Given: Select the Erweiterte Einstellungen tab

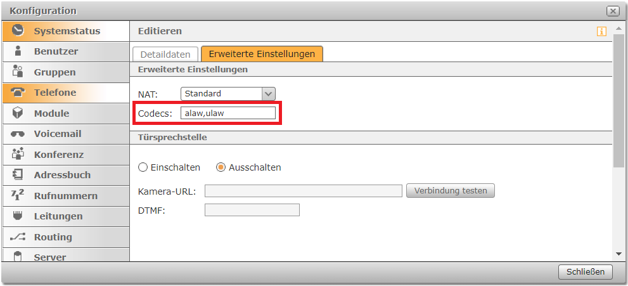Looking at the screenshot, I should [262, 54].
